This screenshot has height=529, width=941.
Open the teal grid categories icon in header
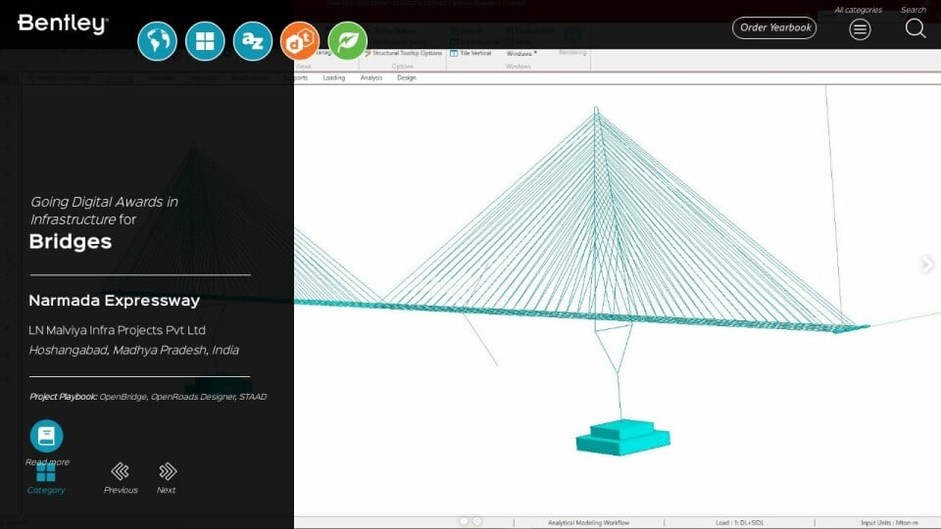coord(205,41)
